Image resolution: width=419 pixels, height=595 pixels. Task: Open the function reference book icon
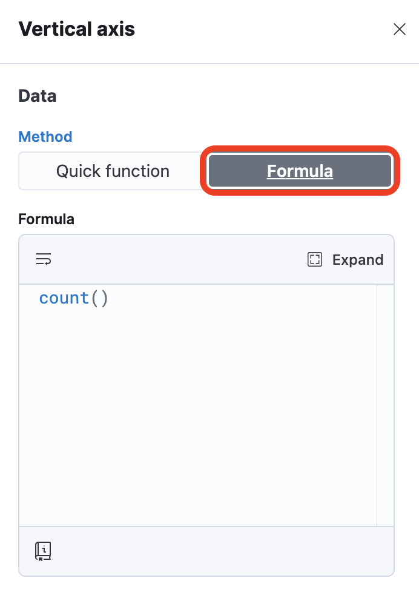(x=43, y=551)
